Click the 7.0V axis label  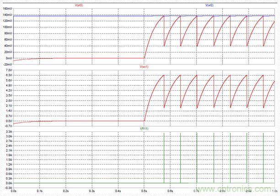[x=8, y=70]
